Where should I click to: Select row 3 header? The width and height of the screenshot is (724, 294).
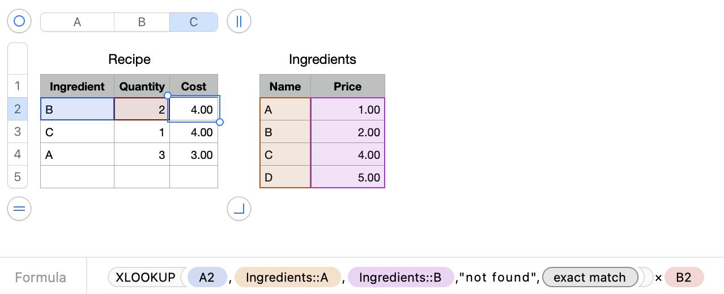tap(17, 132)
